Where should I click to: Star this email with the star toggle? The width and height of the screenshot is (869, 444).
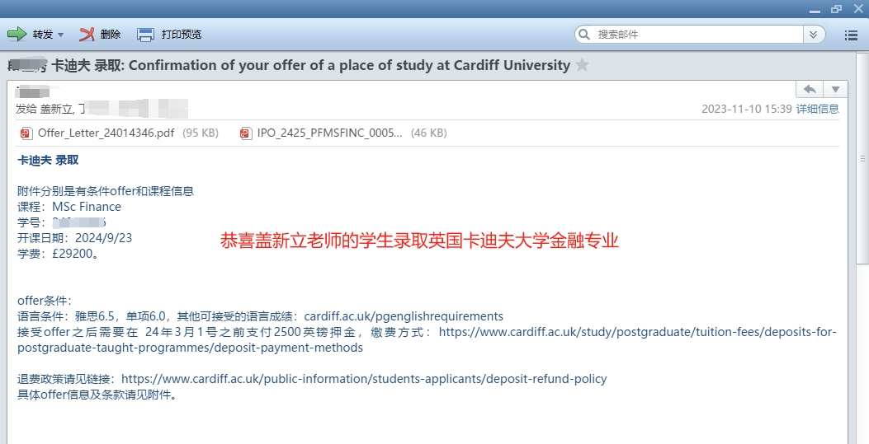point(583,65)
